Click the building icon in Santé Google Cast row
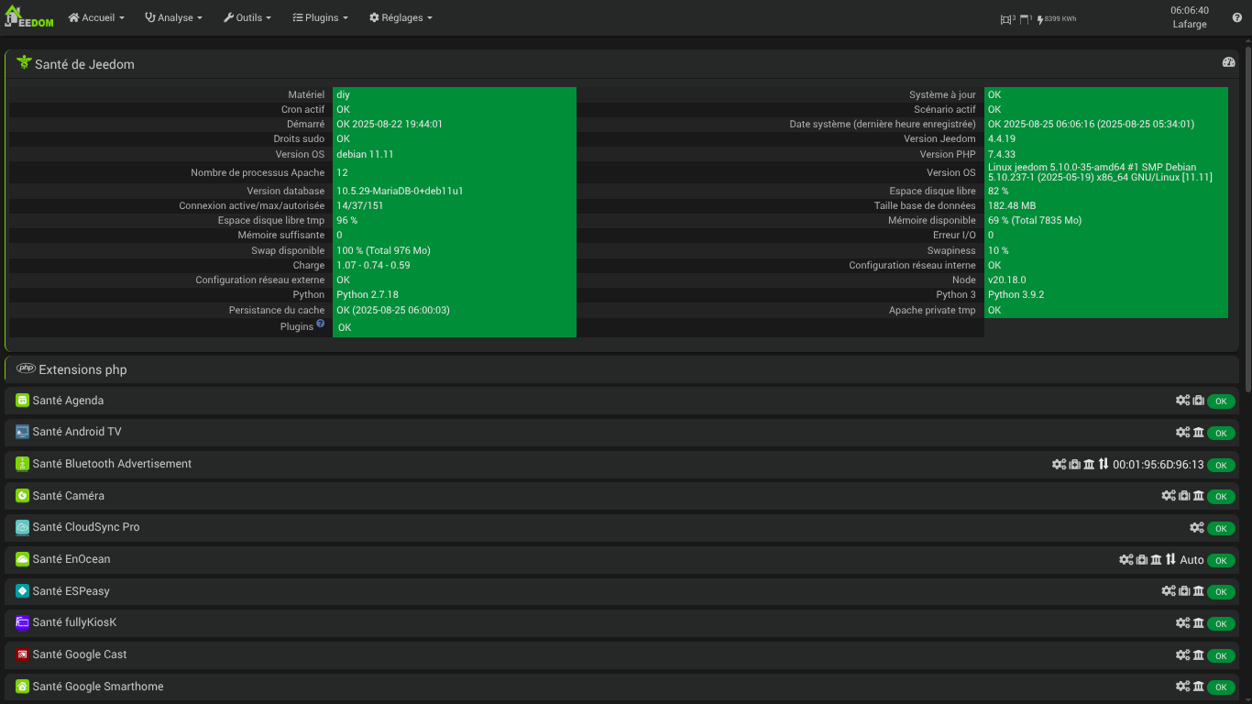Image resolution: width=1252 pixels, height=704 pixels. coord(1198,655)
